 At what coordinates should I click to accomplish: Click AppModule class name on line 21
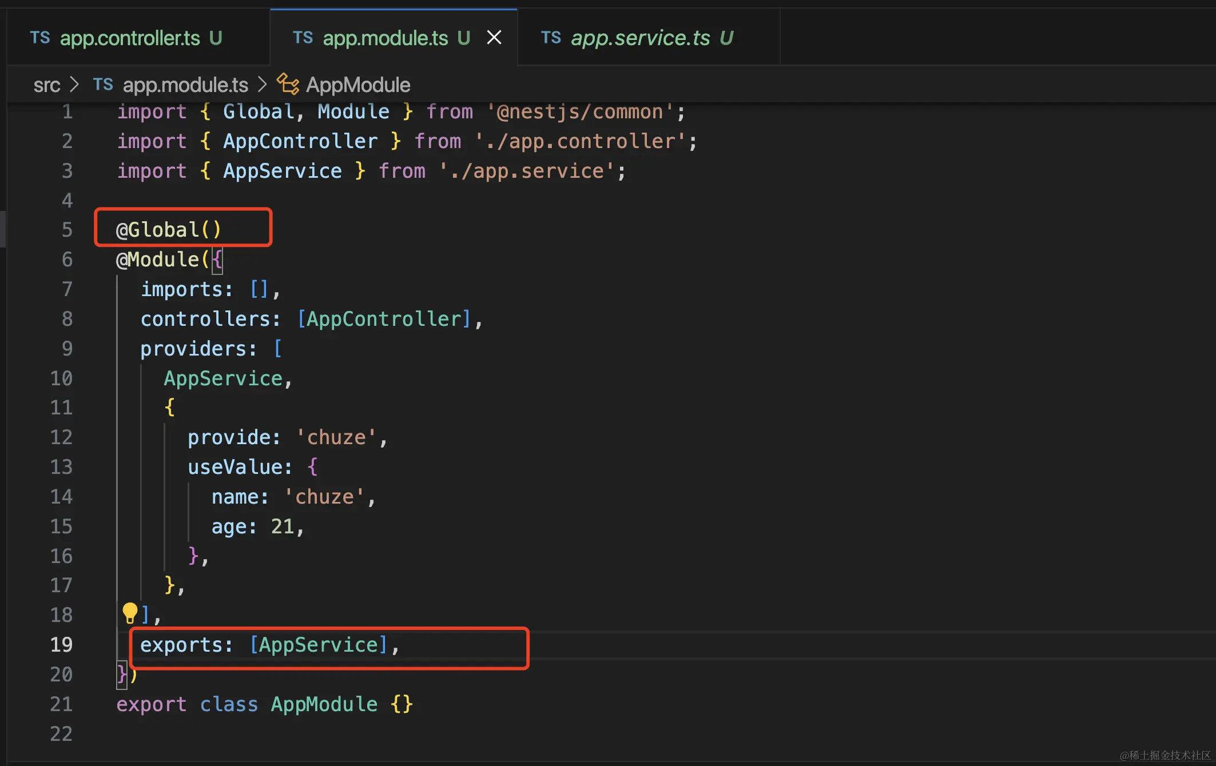(324, 704)
